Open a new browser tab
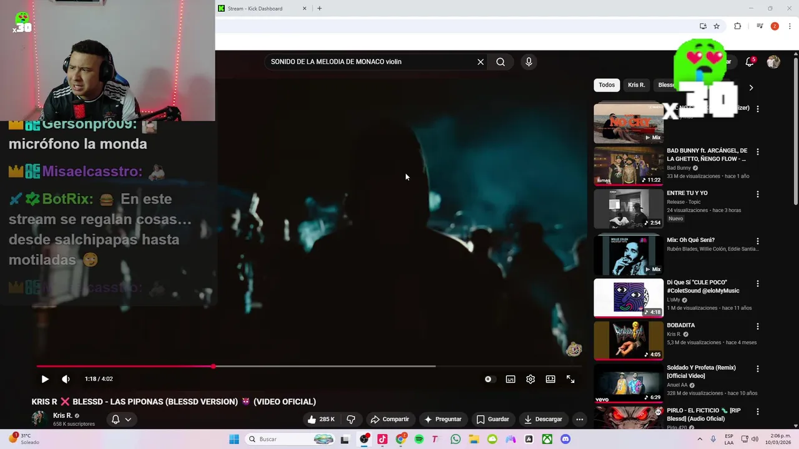Image resolution: width=799 pixels, height=449 pixels. pos(320,8)
